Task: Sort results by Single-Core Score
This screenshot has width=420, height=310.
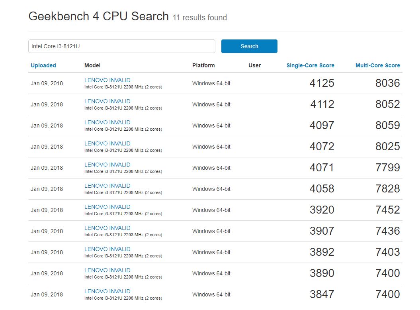Action: (310, 65)
